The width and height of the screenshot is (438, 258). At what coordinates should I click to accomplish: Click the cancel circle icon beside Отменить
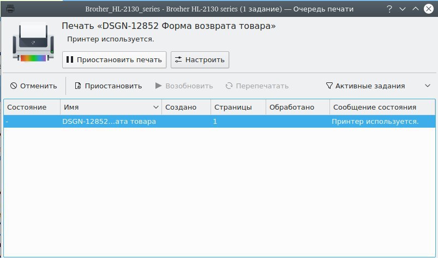[14, 86]
